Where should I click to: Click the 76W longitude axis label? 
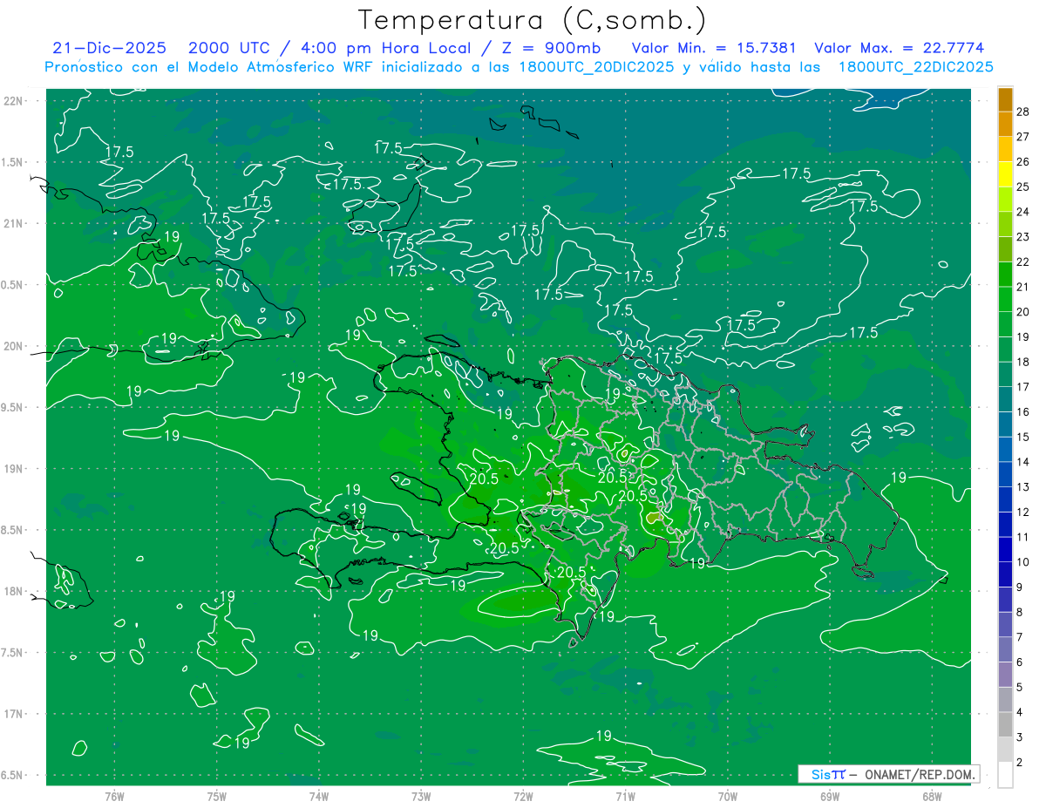[x=114, y=797]
